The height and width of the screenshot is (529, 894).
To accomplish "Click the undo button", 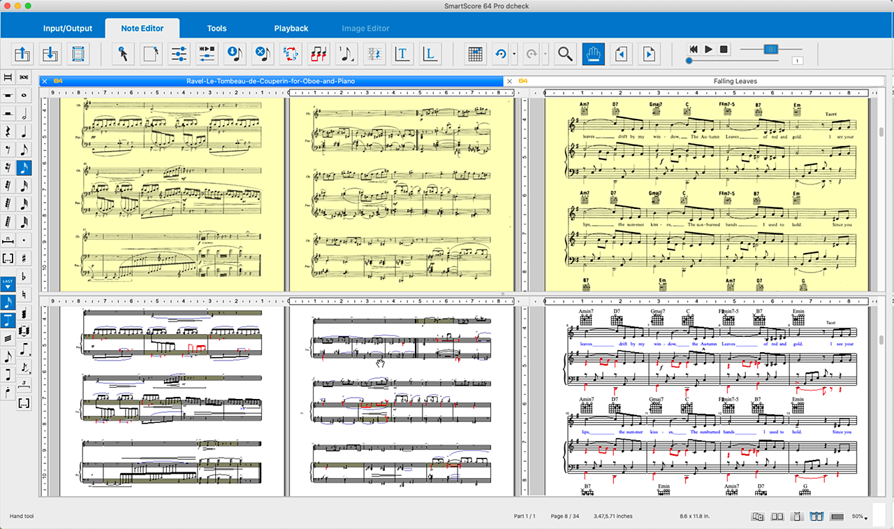I will click(x=500, y=54).
